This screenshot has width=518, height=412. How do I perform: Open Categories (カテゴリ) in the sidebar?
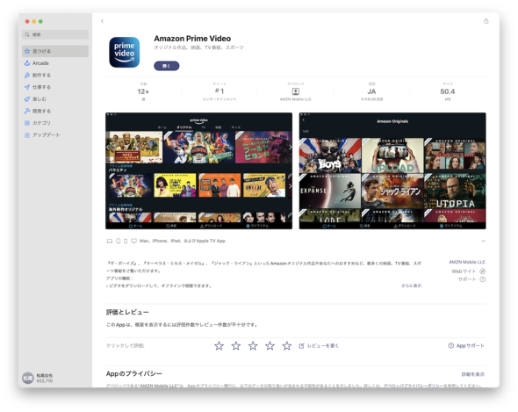pos(55,123)
